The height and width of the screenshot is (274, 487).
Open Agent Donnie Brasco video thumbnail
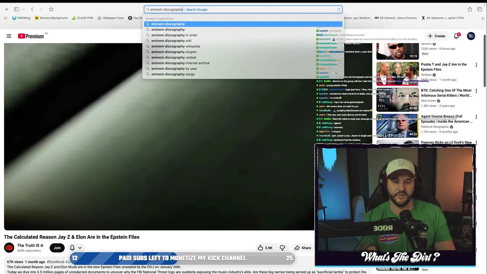pos(398,126)
